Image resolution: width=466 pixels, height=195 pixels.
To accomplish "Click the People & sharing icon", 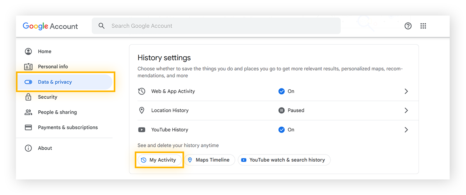I will [x=28, y=112].
